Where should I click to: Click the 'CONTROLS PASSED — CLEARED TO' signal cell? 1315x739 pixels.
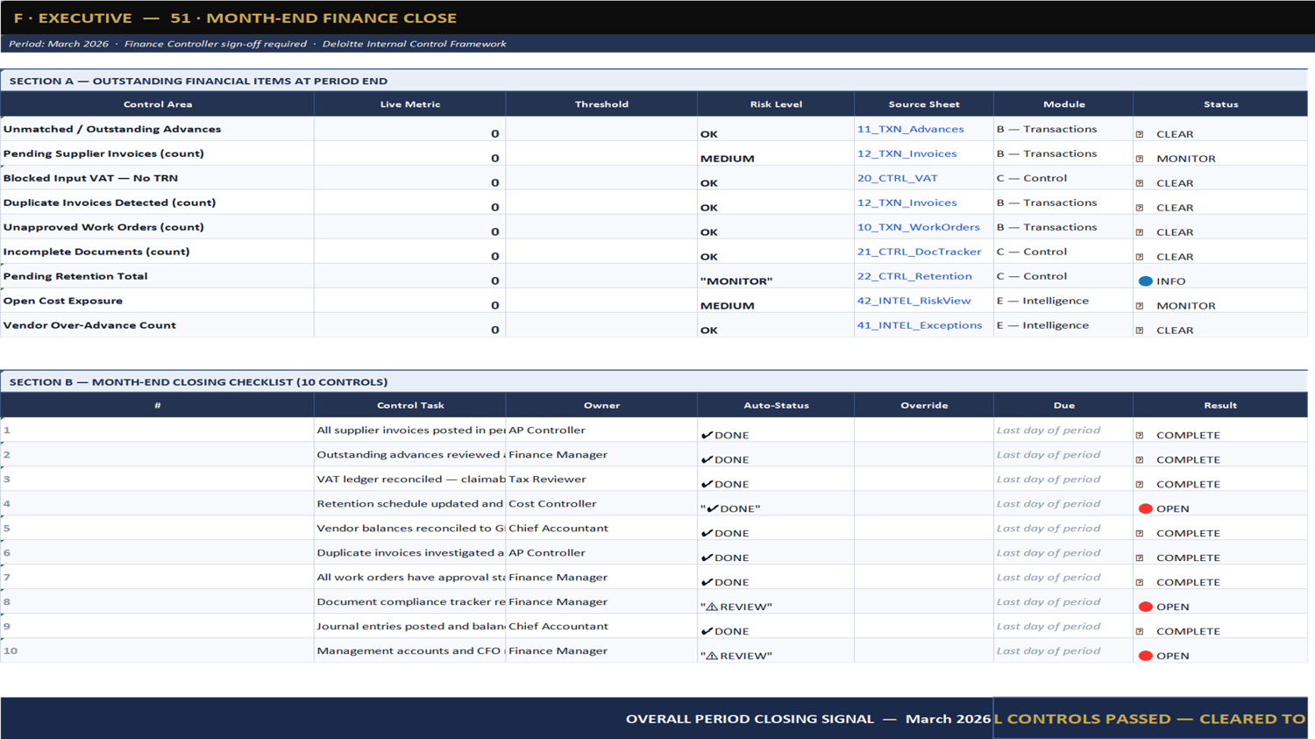click(1150, 719)
